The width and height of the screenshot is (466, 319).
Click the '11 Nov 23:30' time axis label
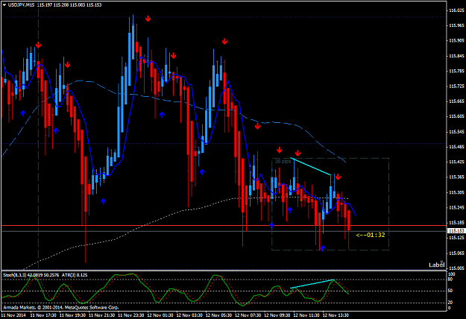pyautogui.click(x=130, y=315)
